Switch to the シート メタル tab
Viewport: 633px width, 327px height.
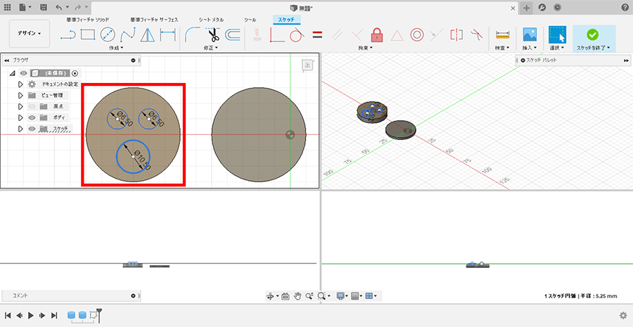click(x=213, y=19)
